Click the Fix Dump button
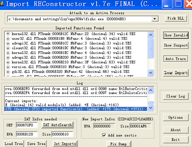 click(119, 144)
